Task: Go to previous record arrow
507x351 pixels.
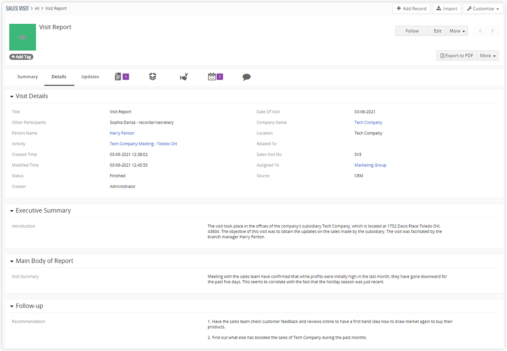Action: click(x=480, y=31)
